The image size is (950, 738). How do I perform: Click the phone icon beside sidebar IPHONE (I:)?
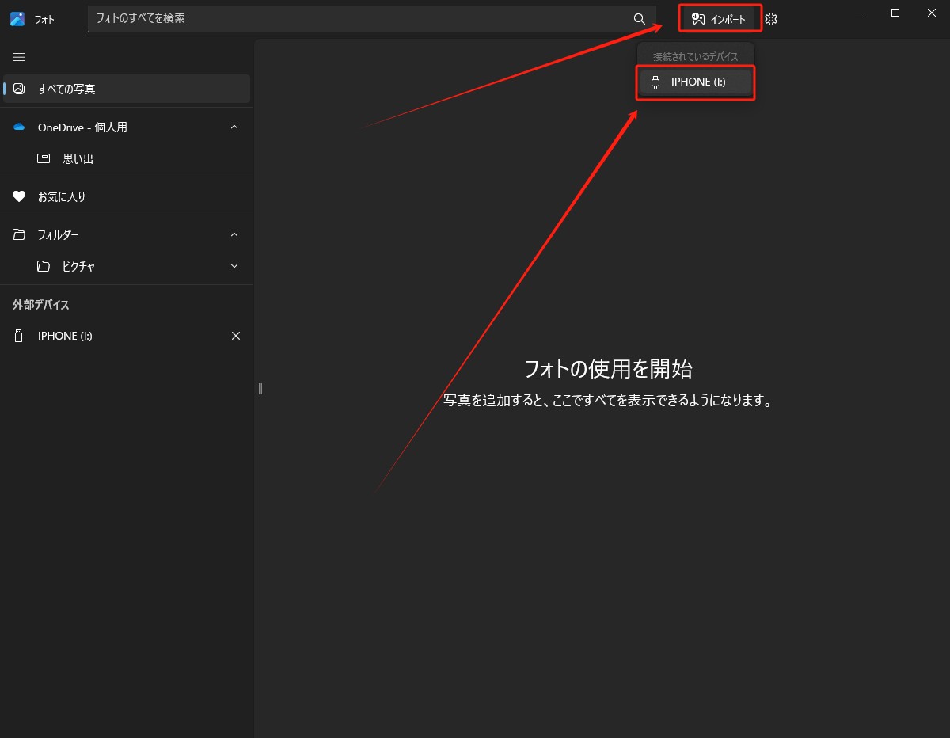click(19, 336)
